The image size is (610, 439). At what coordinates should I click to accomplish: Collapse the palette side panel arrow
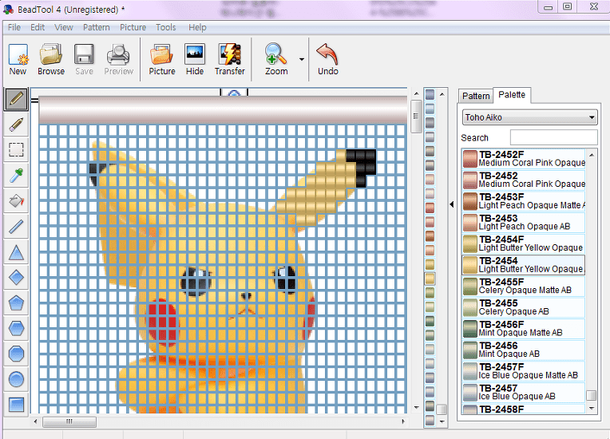pyautogui.click(x=452, y=204)
